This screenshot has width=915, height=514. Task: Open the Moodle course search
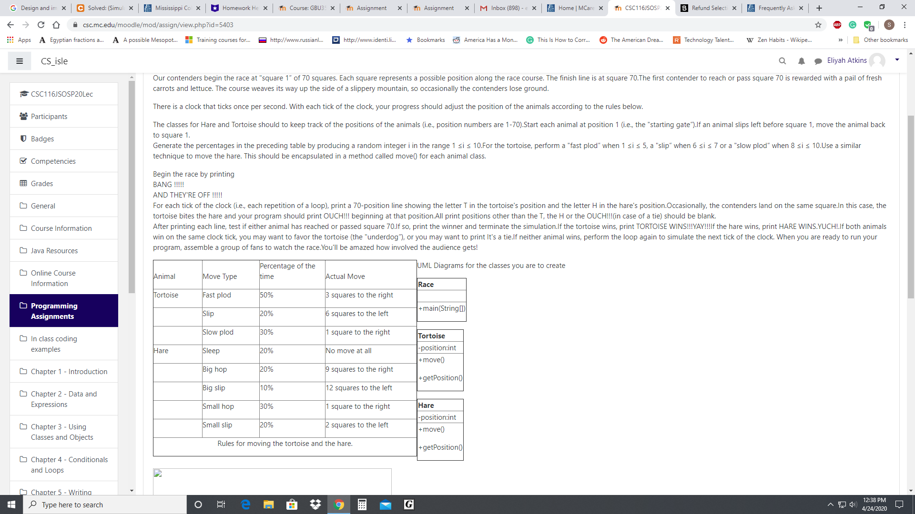point(783,61)
